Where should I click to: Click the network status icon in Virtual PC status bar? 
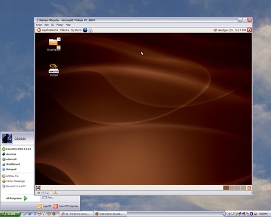55,192
